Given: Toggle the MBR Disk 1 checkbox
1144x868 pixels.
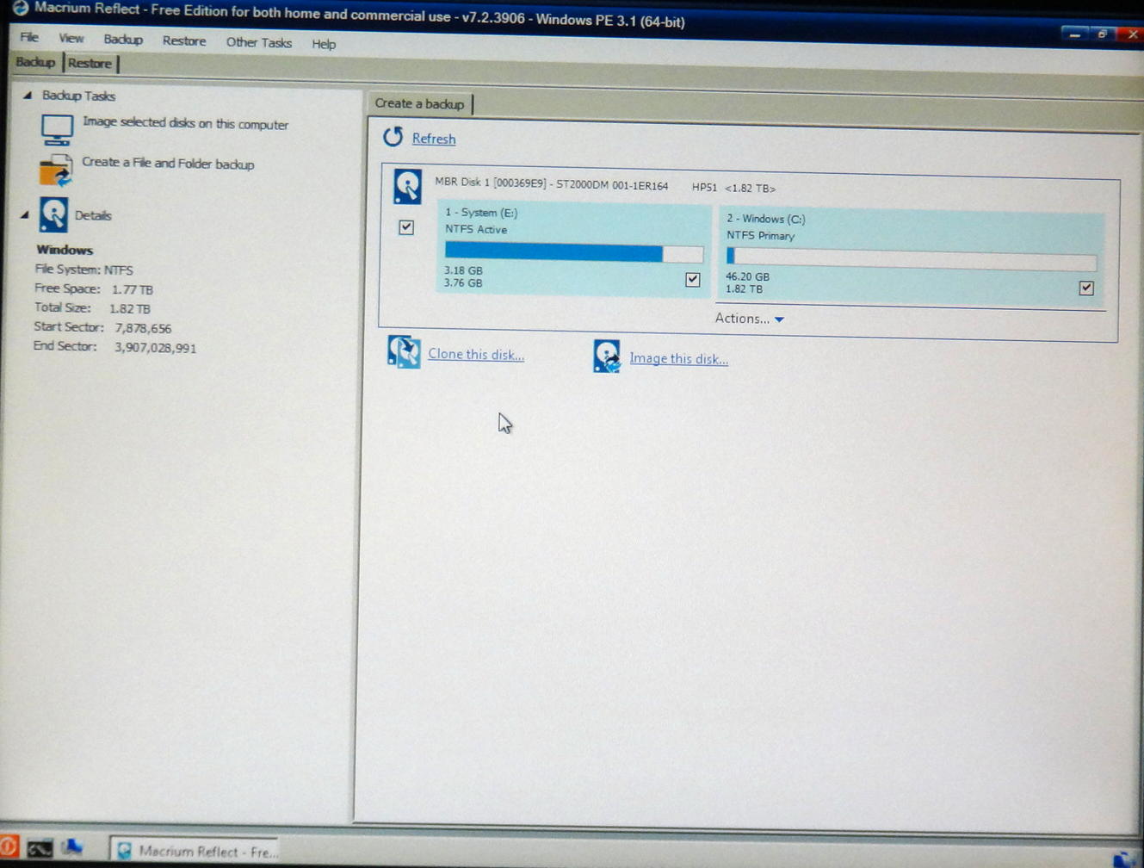Looking at the screenshot, I should (406, 227).
